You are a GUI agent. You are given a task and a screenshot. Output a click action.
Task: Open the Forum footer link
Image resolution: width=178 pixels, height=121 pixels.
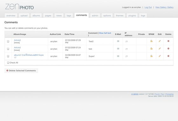[x=157, y=94]
